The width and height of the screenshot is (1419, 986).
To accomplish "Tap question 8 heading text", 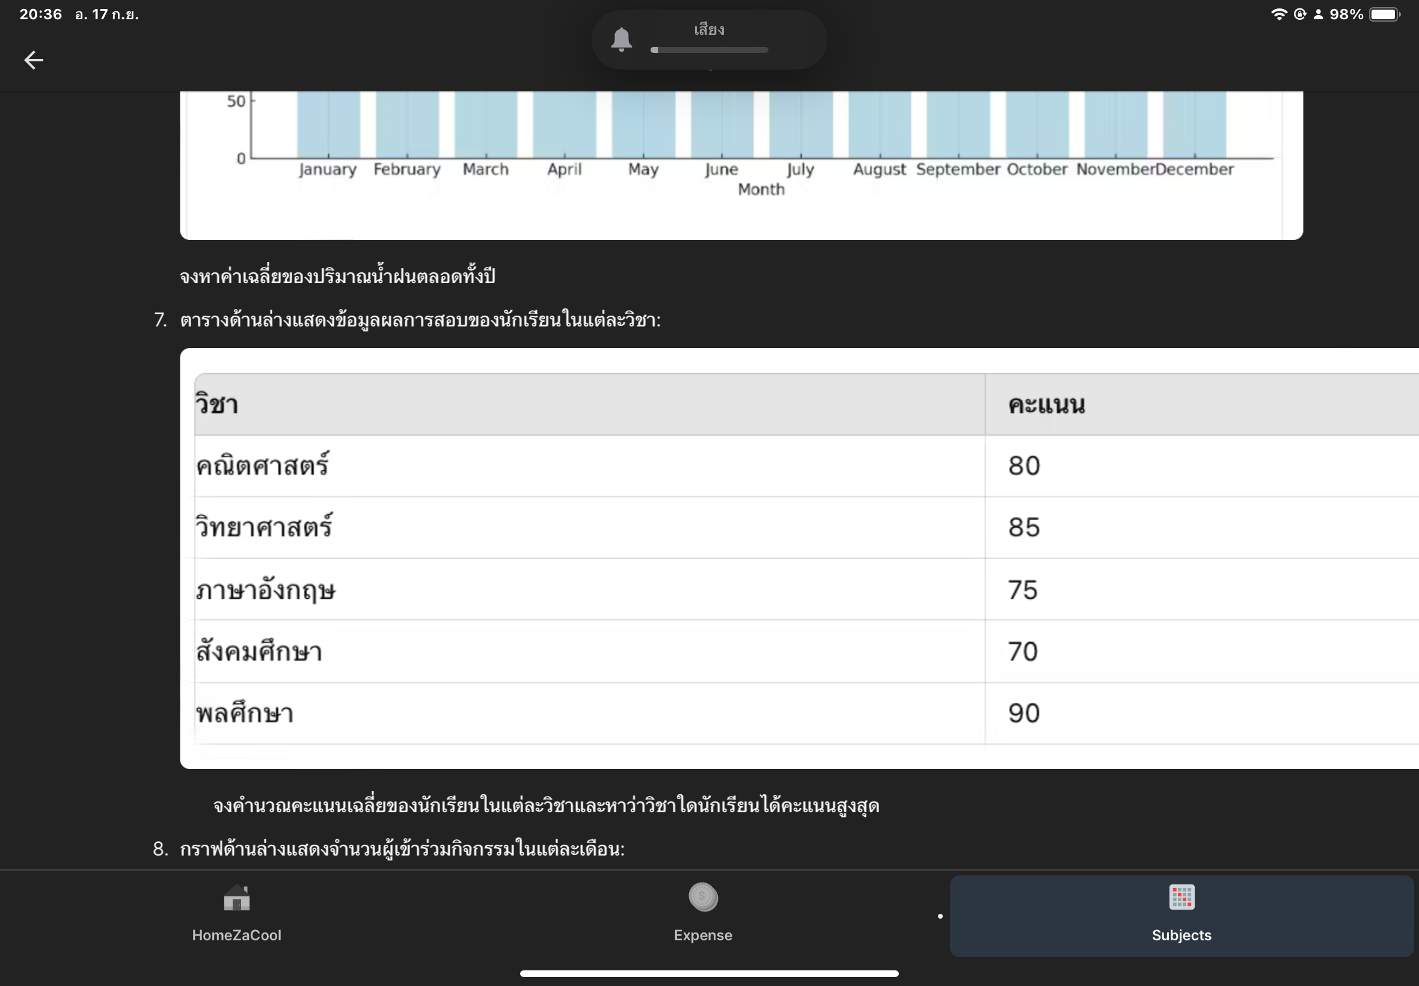I will click(402, 849).
